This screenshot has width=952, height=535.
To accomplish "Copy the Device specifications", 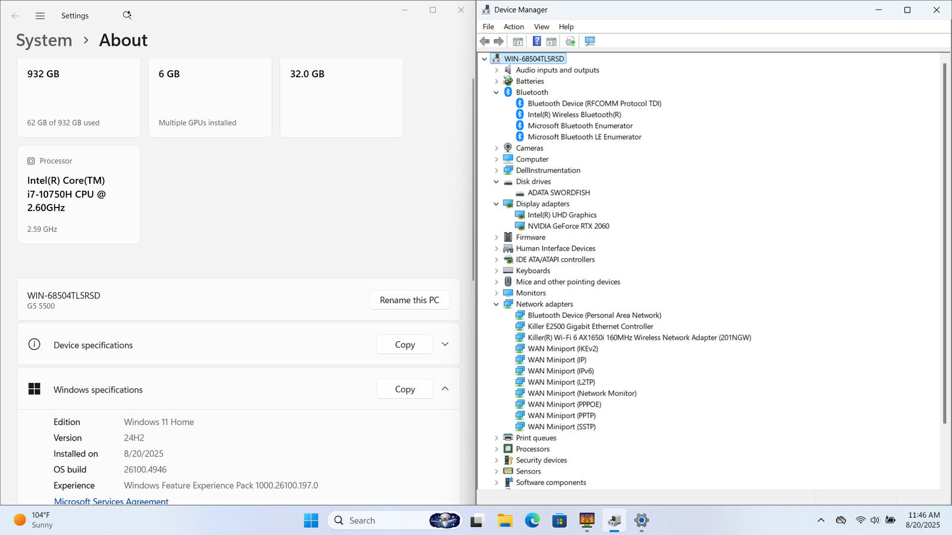I will [405, 345].
